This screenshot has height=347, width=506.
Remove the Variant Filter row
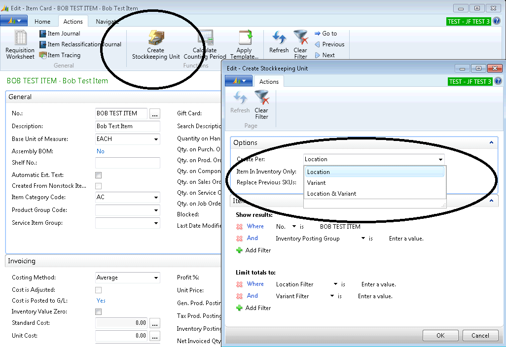click(x=240, y=296)
